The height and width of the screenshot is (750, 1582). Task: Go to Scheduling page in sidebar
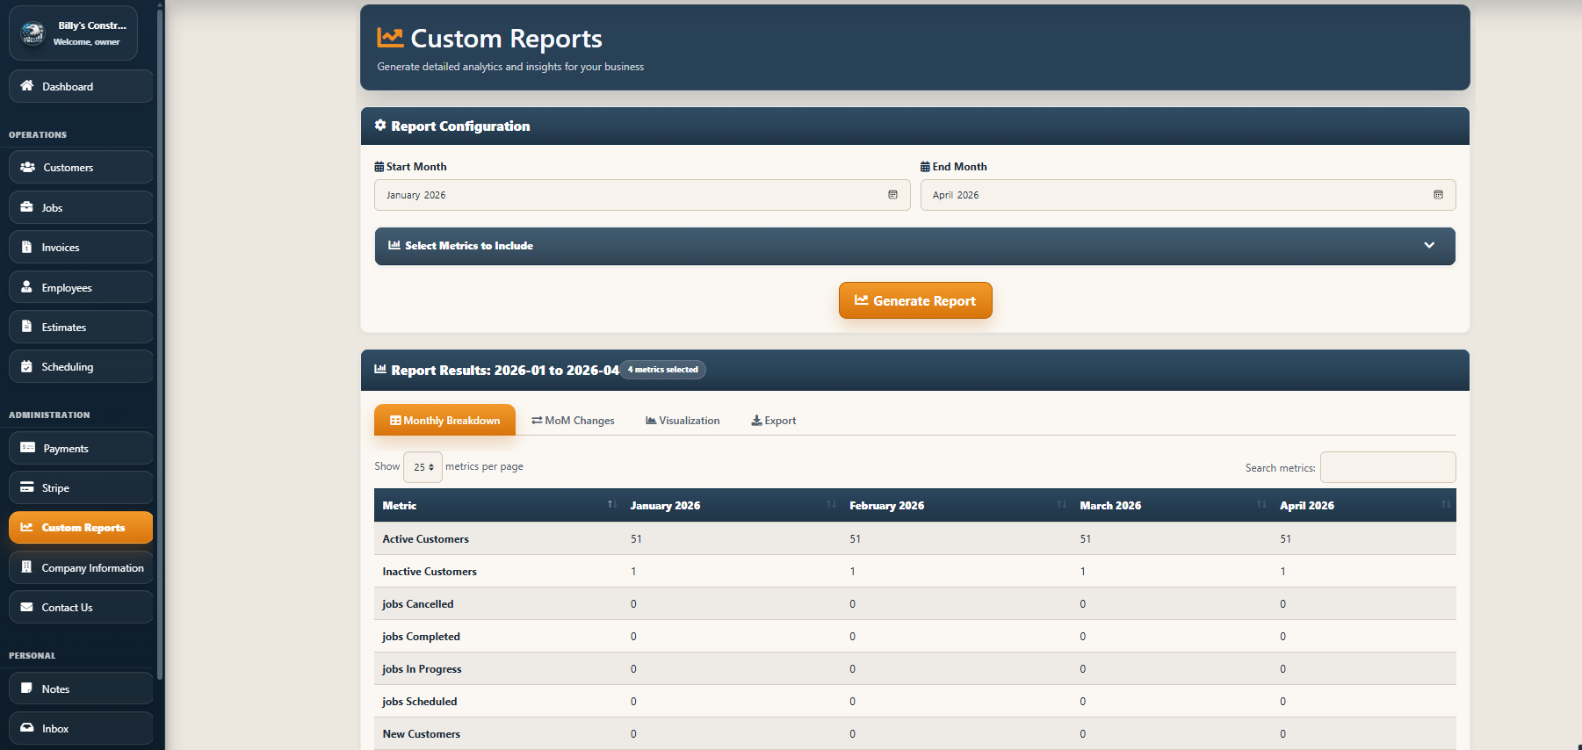click(x=81, y=366)
